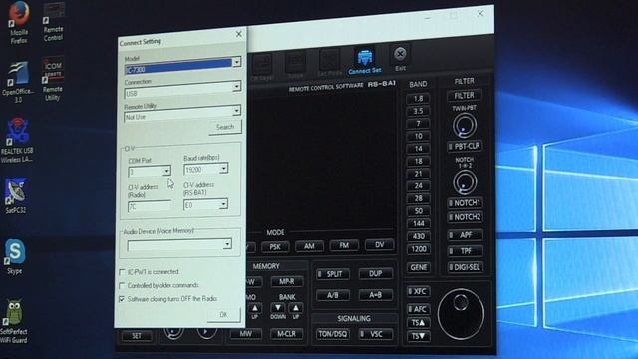This screenshot has width=638, height=359.
Task: Toggle the AFC button
Action: (x=418, y=309)
